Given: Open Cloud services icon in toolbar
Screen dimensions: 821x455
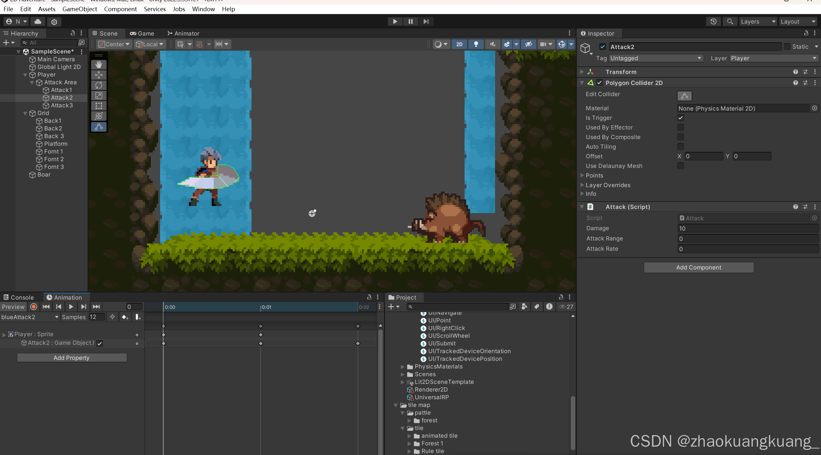Looking at the screenshot, I should (x=38, y=21).
